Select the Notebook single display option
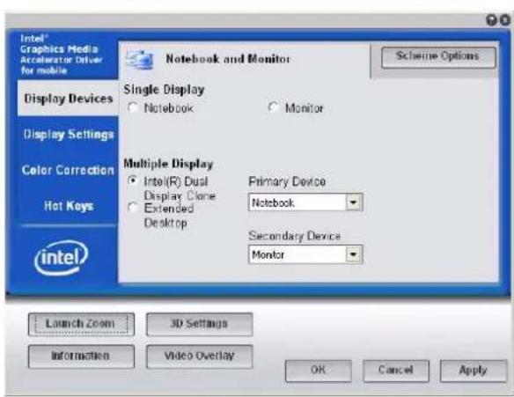The image size is (514, 397). click(132, 107)
